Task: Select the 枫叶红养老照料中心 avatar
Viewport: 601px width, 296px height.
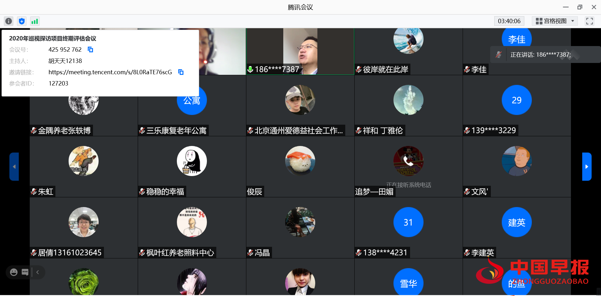Action: (x=192, y=222)
